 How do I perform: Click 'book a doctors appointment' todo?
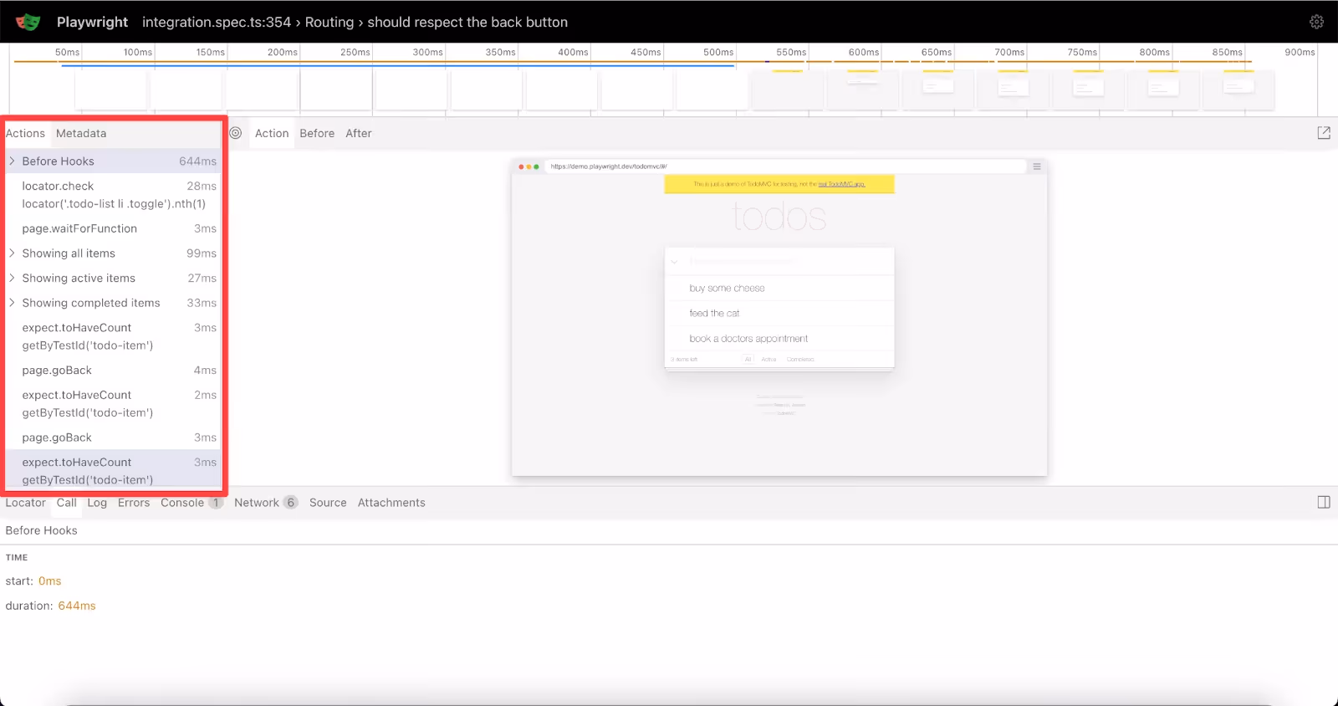(x=748, y=339)
